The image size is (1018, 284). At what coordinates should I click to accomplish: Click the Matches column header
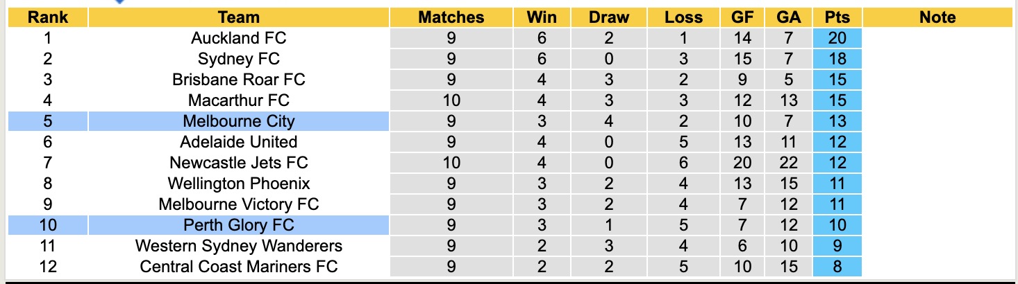point(451,17)
